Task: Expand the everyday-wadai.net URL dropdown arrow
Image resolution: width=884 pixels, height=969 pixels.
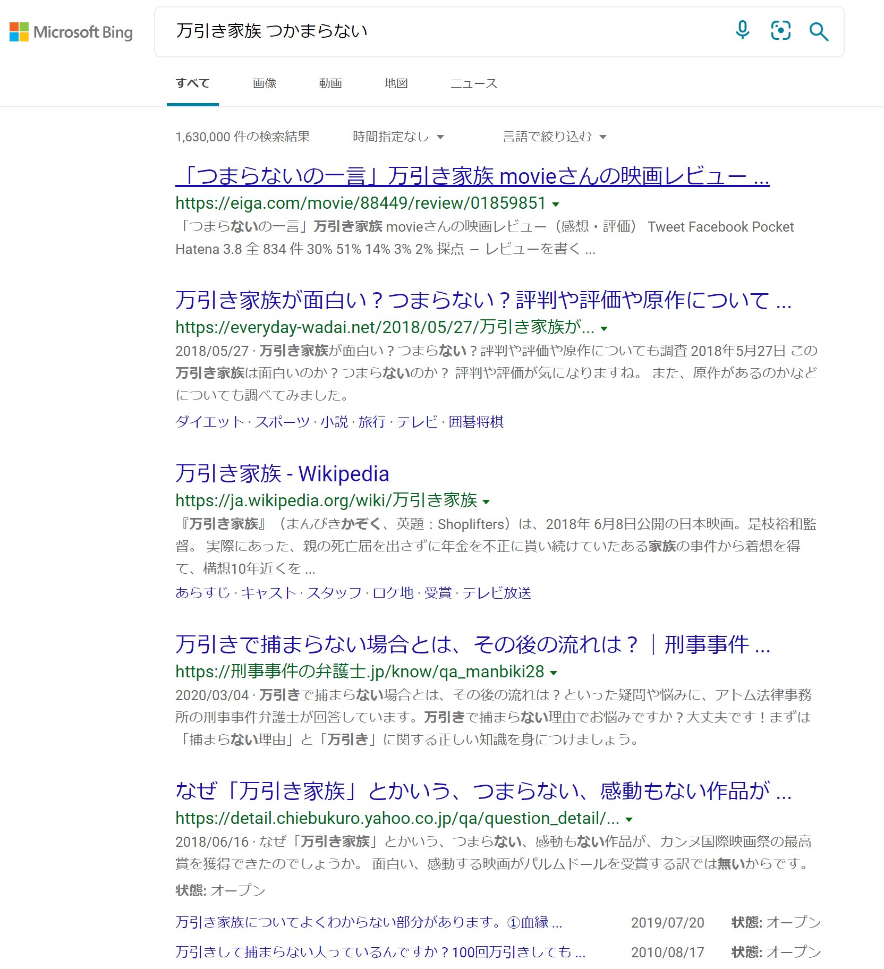Action: tap(604, 328)
